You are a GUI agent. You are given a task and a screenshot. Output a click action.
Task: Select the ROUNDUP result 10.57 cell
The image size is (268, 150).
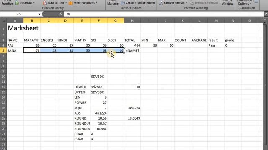tap(99, 124)
